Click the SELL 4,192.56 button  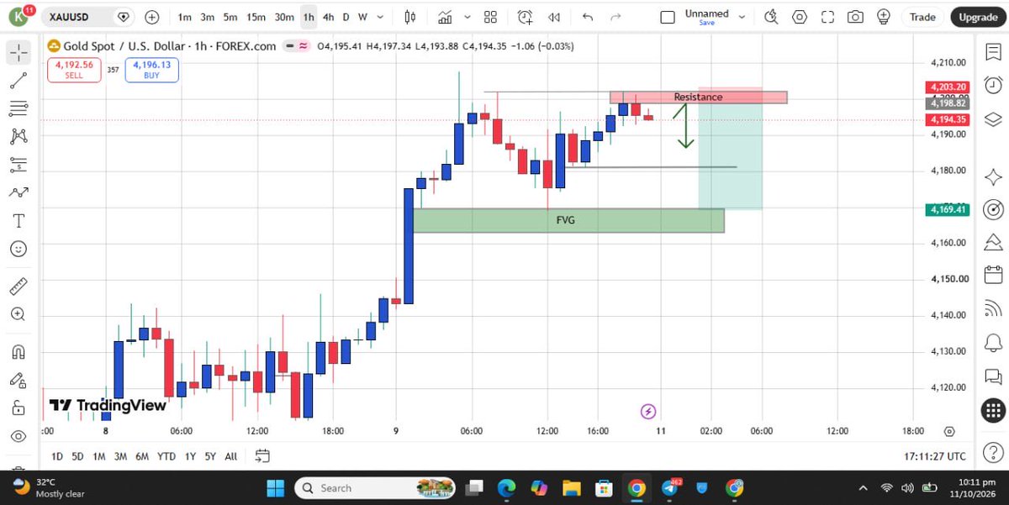pyautogui.click(x=73, y=70)
